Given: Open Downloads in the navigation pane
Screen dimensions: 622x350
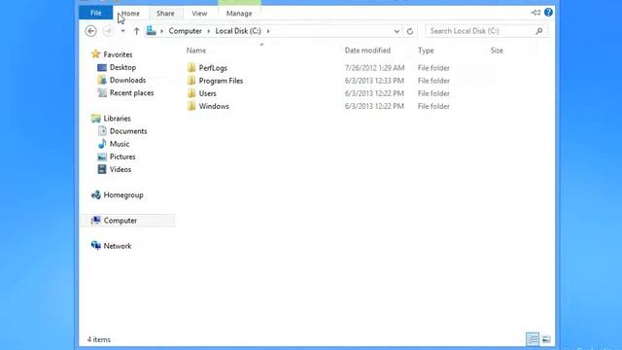Looking at the screenshot, I should [x=127, y=80].
